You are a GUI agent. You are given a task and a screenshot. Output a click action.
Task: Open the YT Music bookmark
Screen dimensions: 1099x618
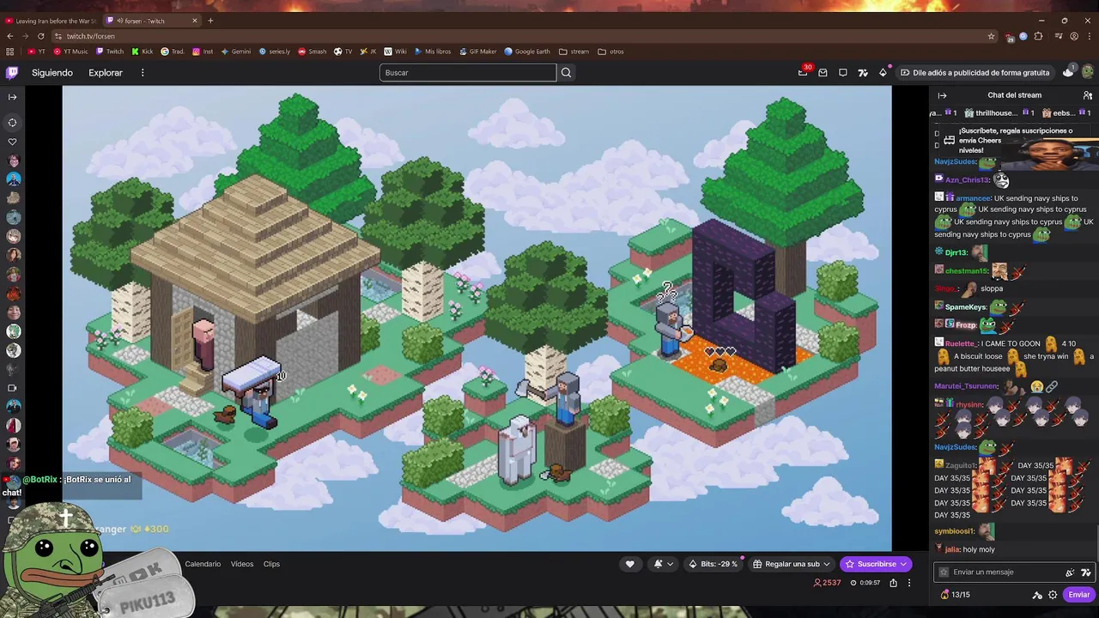tap(70, 51)
